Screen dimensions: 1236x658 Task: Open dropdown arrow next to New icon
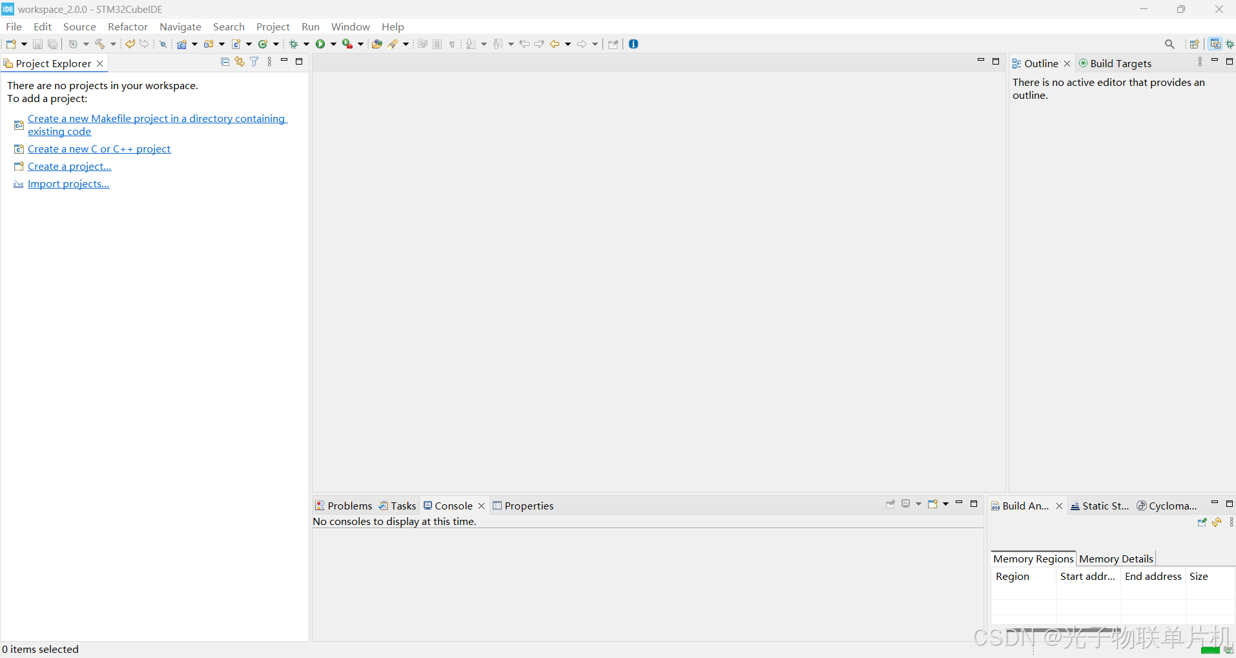pyautogui.click(x=25, y=44)
